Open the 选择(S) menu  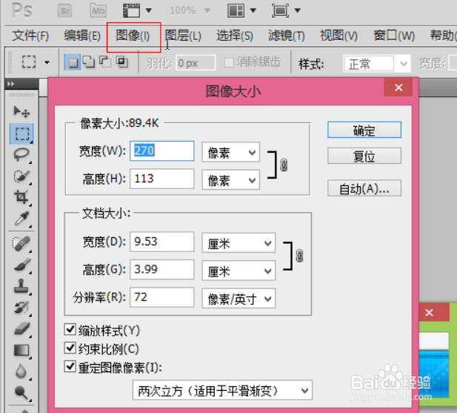[235, 36]
